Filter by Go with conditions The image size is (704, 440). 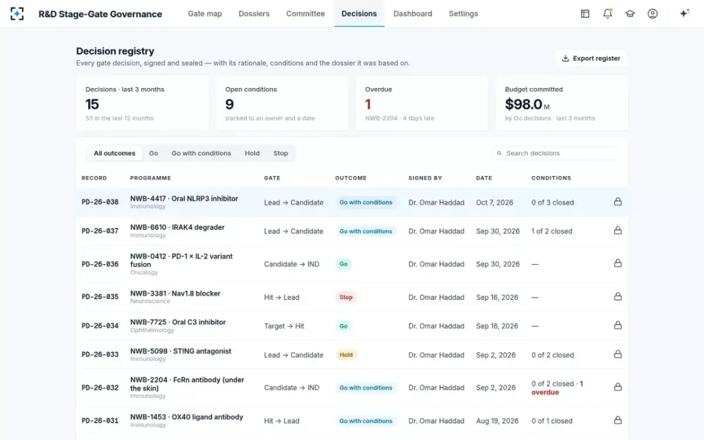click(x=201, y=153)
